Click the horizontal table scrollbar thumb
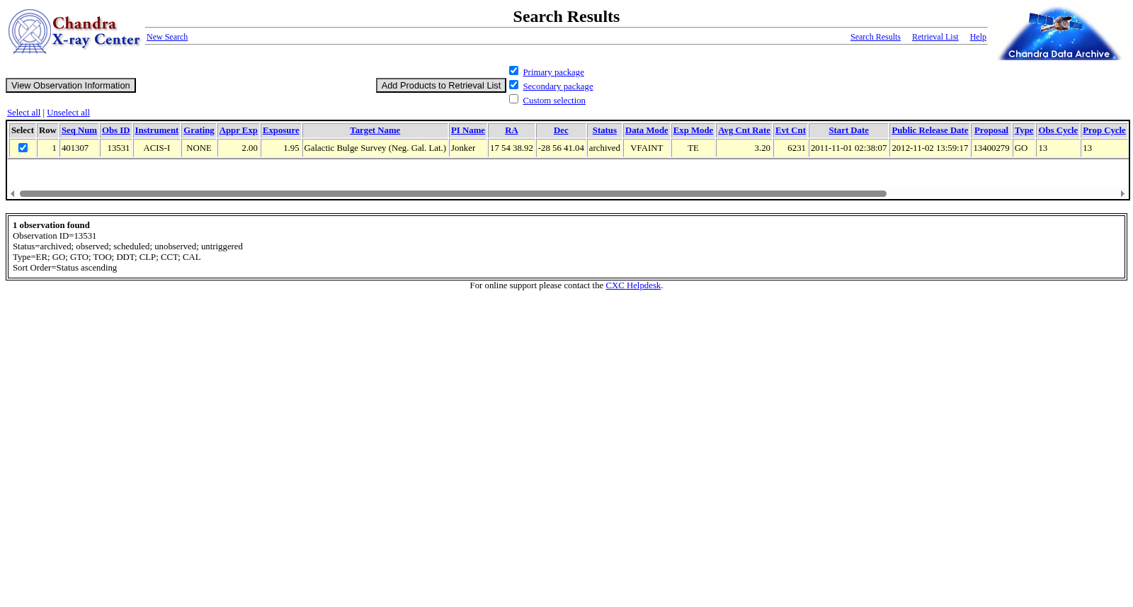Image resolution: width=1133 pixels, height=607 pixels. tap(453, 194)
